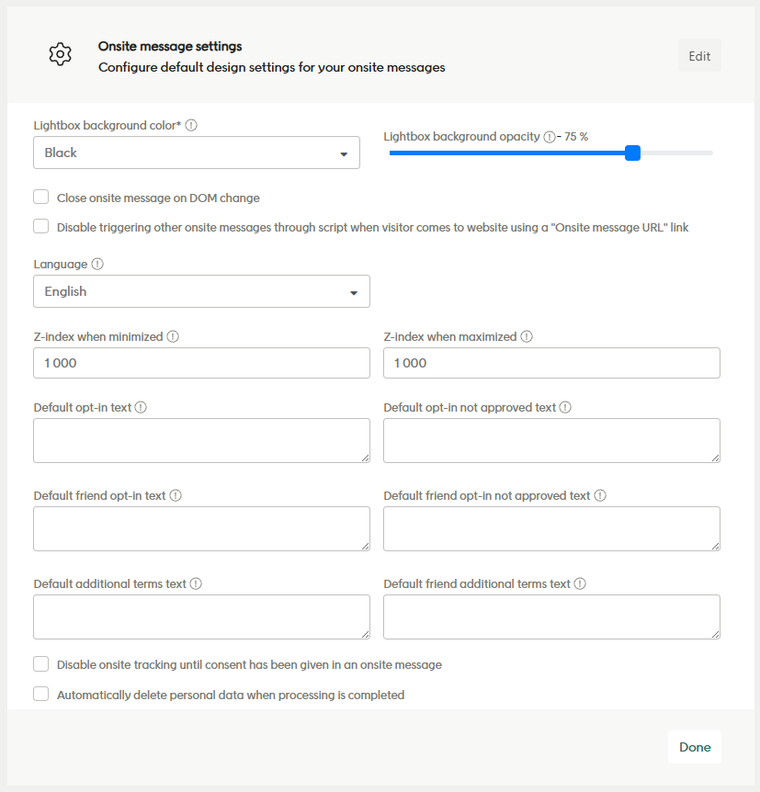Click the Z-index when minimized info icon
760x792 pixels.
[173, 336]
